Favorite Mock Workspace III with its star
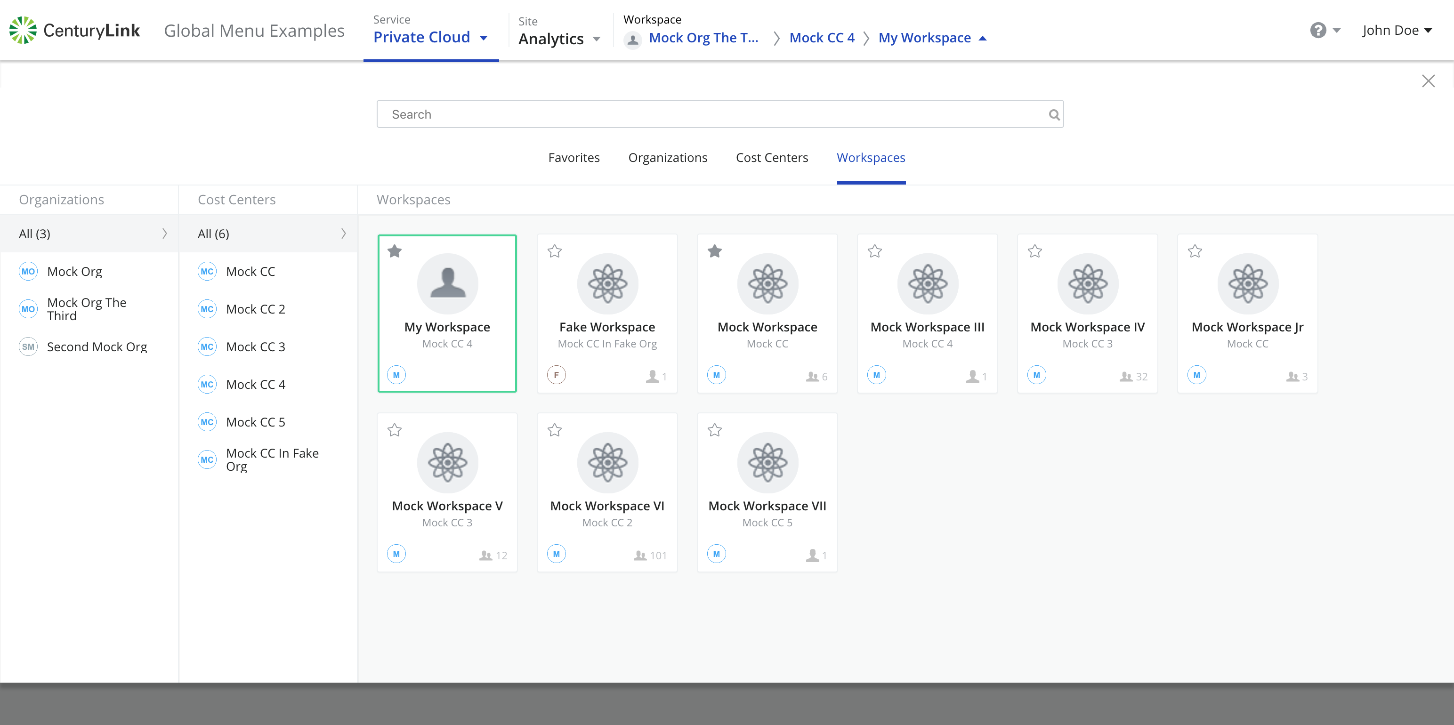Screen dimensions: 1454x725 point(874,251)
